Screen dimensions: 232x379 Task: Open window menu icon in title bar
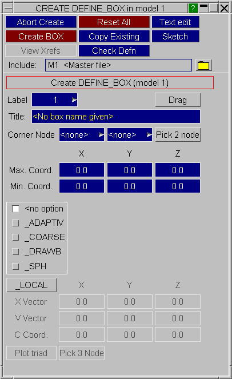(9, 8)
